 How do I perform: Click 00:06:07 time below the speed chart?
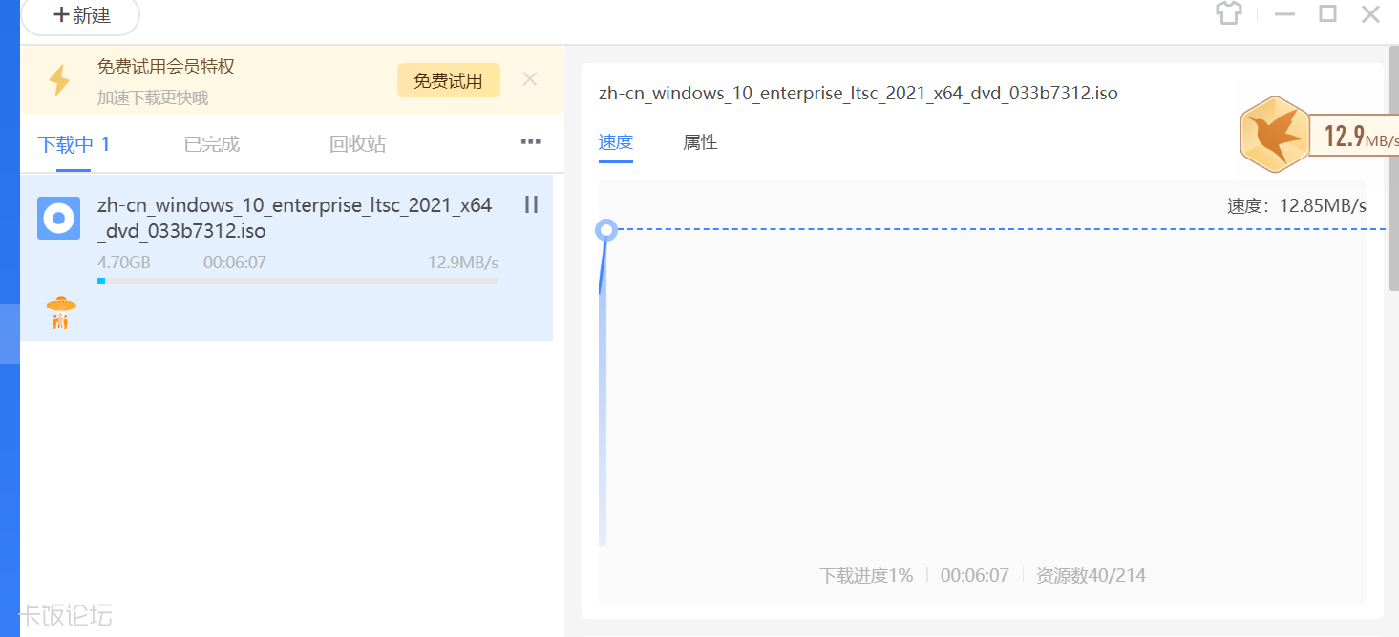[975, 576]
